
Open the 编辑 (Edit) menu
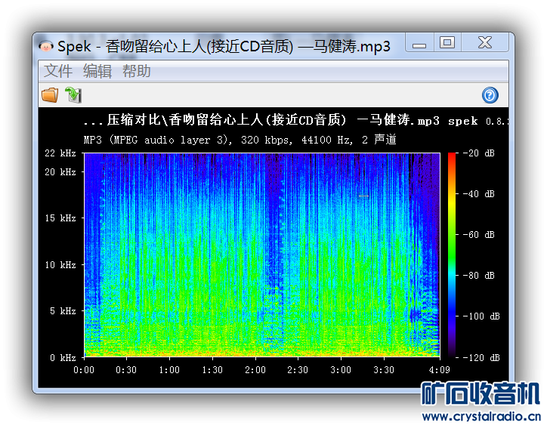pos(97,71)
